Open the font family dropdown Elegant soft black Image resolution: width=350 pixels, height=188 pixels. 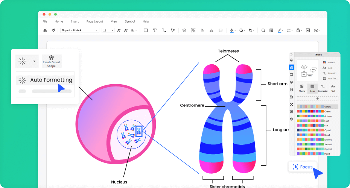[80, 30]
